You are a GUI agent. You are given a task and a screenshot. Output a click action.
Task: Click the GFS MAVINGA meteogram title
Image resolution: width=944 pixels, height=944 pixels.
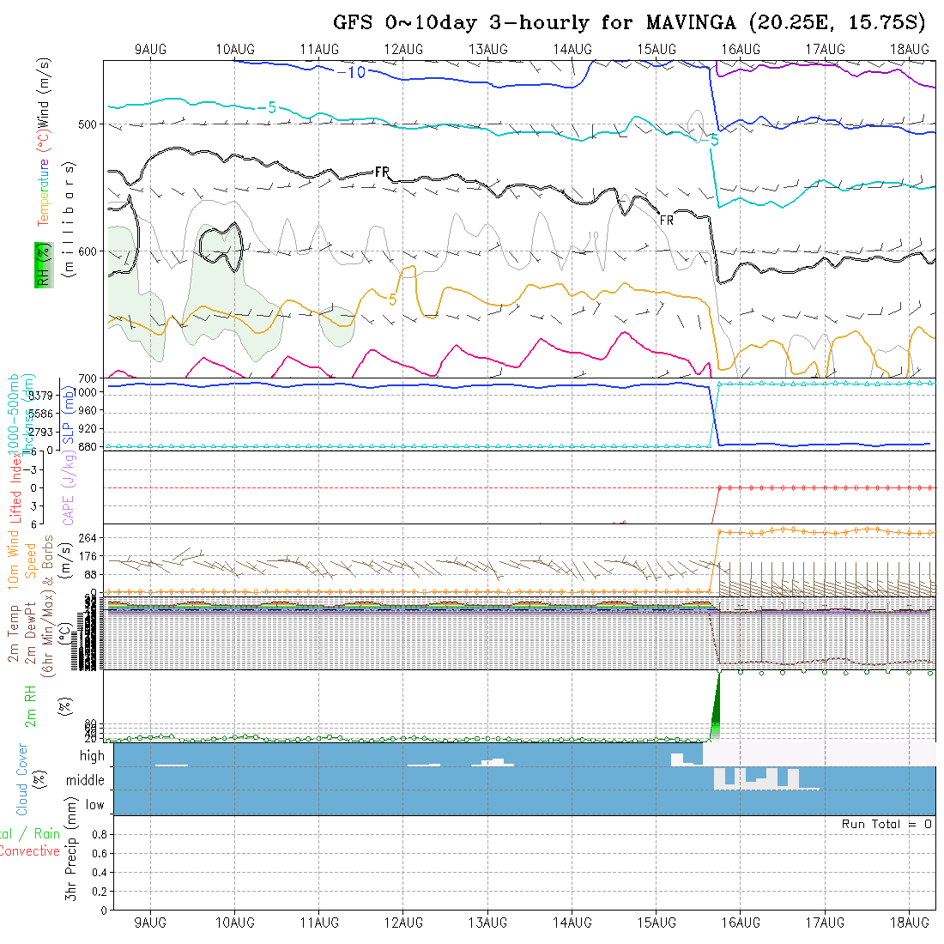tap(628, 23)
